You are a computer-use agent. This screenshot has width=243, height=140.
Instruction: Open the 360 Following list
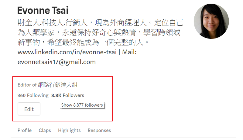click(33, 95)
